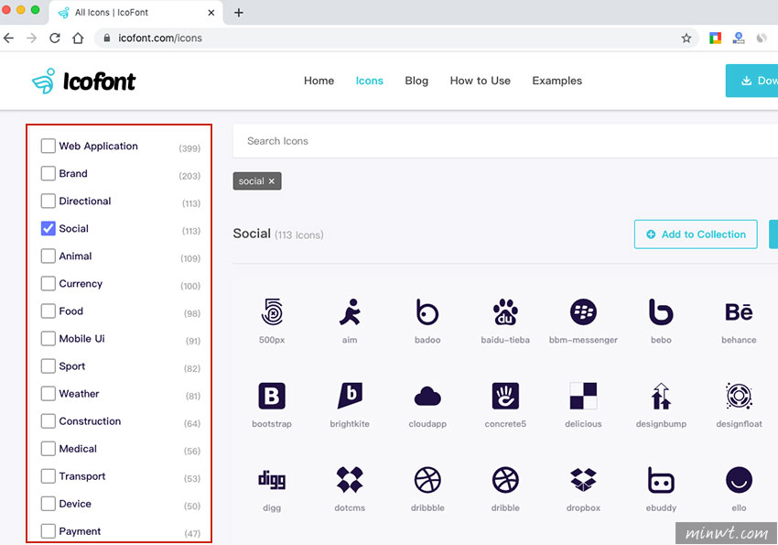This screenshot has width=778, height=545.
Task: Remove the social filter tag
Action: (x=272, y=181)
